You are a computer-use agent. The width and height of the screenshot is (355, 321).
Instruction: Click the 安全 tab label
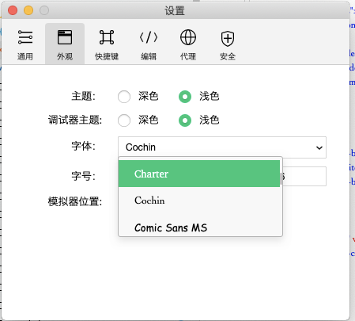click(x=228, y=56)
